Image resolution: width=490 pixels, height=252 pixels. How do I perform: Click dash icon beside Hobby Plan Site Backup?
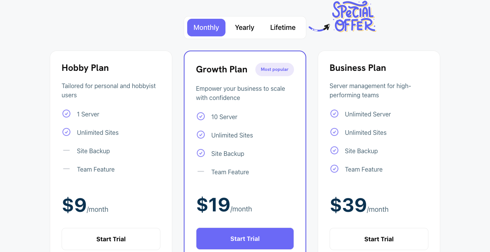click(x=66, y=151)
